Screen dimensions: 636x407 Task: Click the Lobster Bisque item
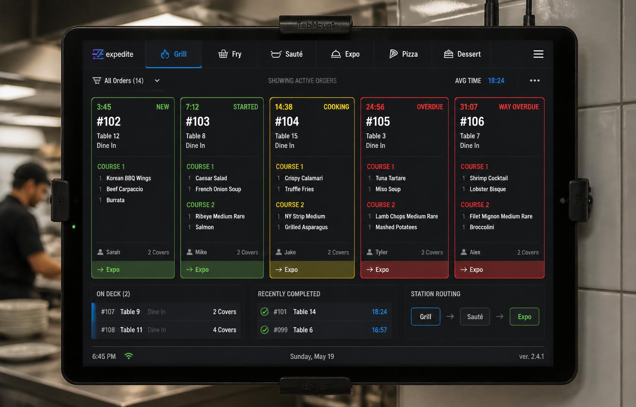tap(488, 189)
